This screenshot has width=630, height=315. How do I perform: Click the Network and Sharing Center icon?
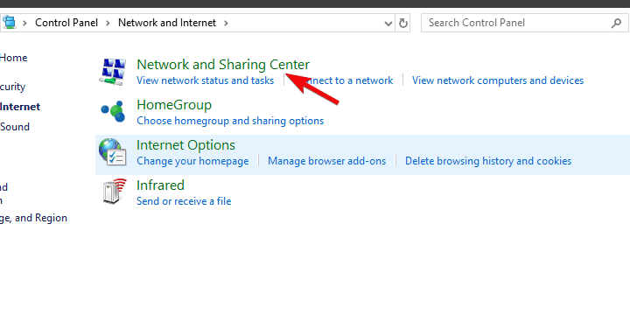113,72
